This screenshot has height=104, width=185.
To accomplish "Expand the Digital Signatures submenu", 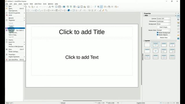I will tap(15, 57).
